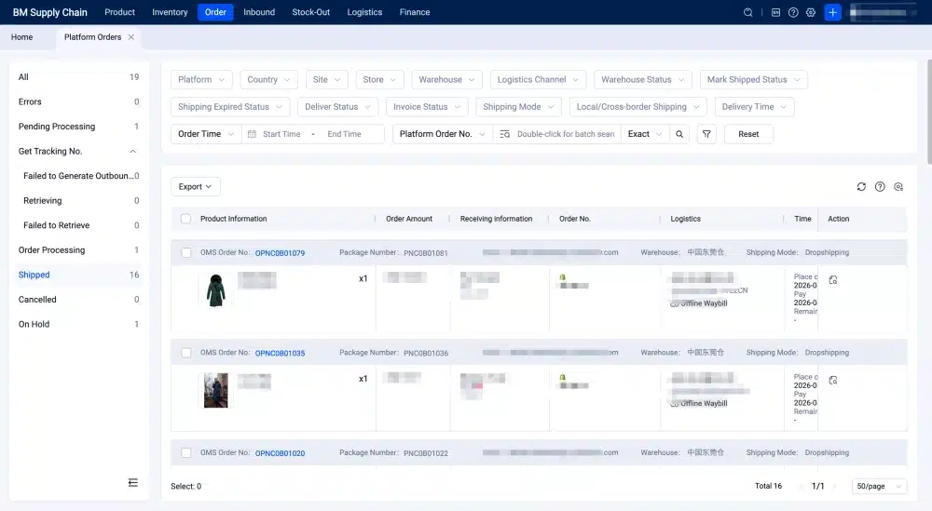Click the funnel filter icon

[706, 134]
